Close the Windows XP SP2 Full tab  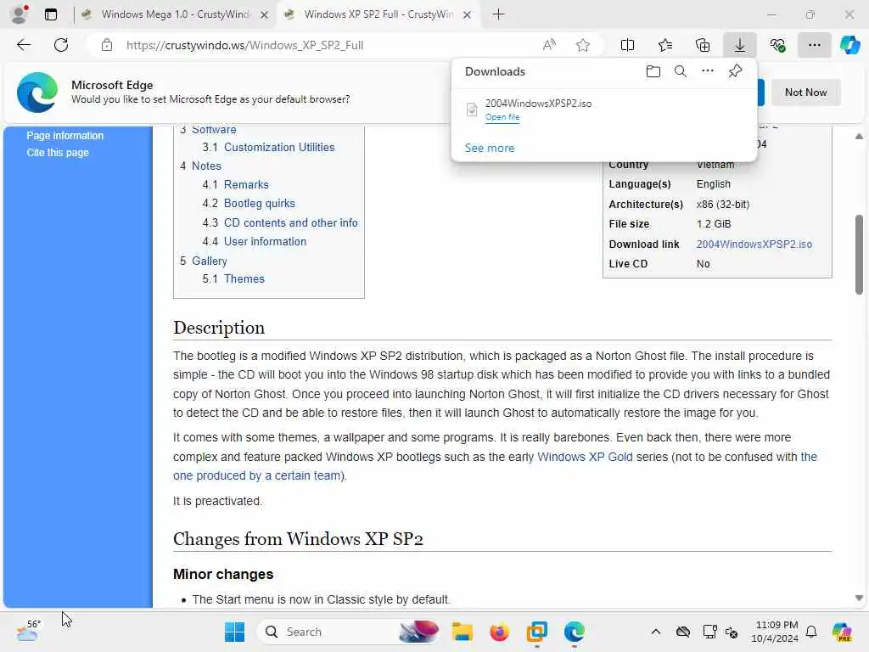click(x=468, y=15)
